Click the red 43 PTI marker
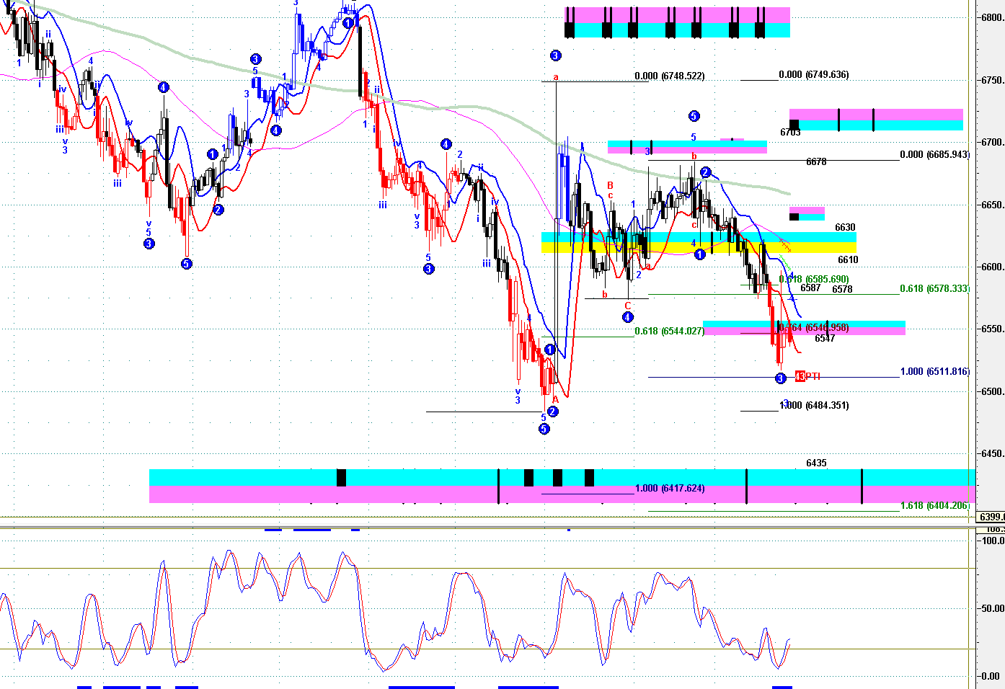 point(807,376)
